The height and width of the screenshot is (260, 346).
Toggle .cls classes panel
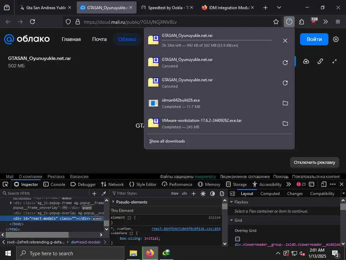(x=184, y=193)
